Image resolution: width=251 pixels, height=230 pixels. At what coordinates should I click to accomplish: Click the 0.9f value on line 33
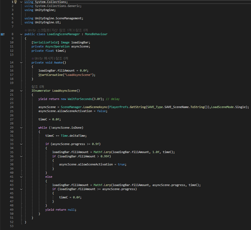click(95, 144)
